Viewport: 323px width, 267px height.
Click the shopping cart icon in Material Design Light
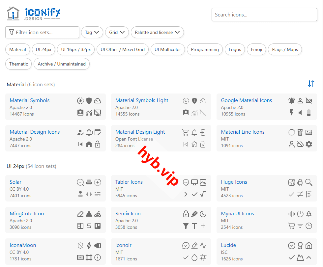[186, 132]
